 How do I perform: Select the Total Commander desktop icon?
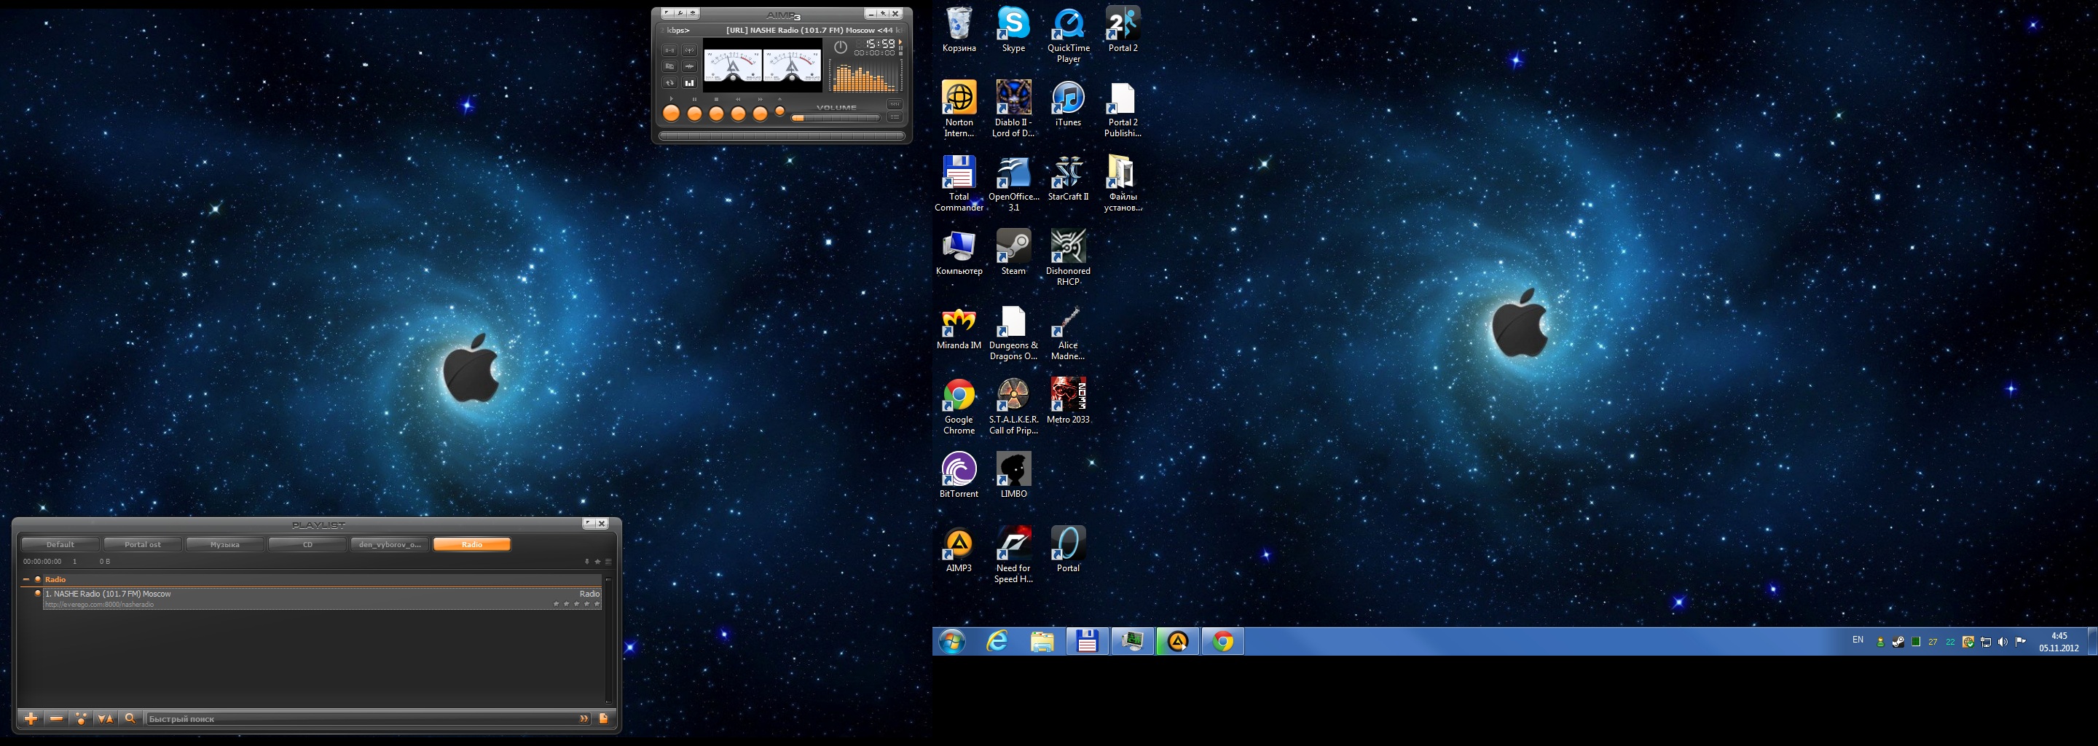tap(959, 184)
